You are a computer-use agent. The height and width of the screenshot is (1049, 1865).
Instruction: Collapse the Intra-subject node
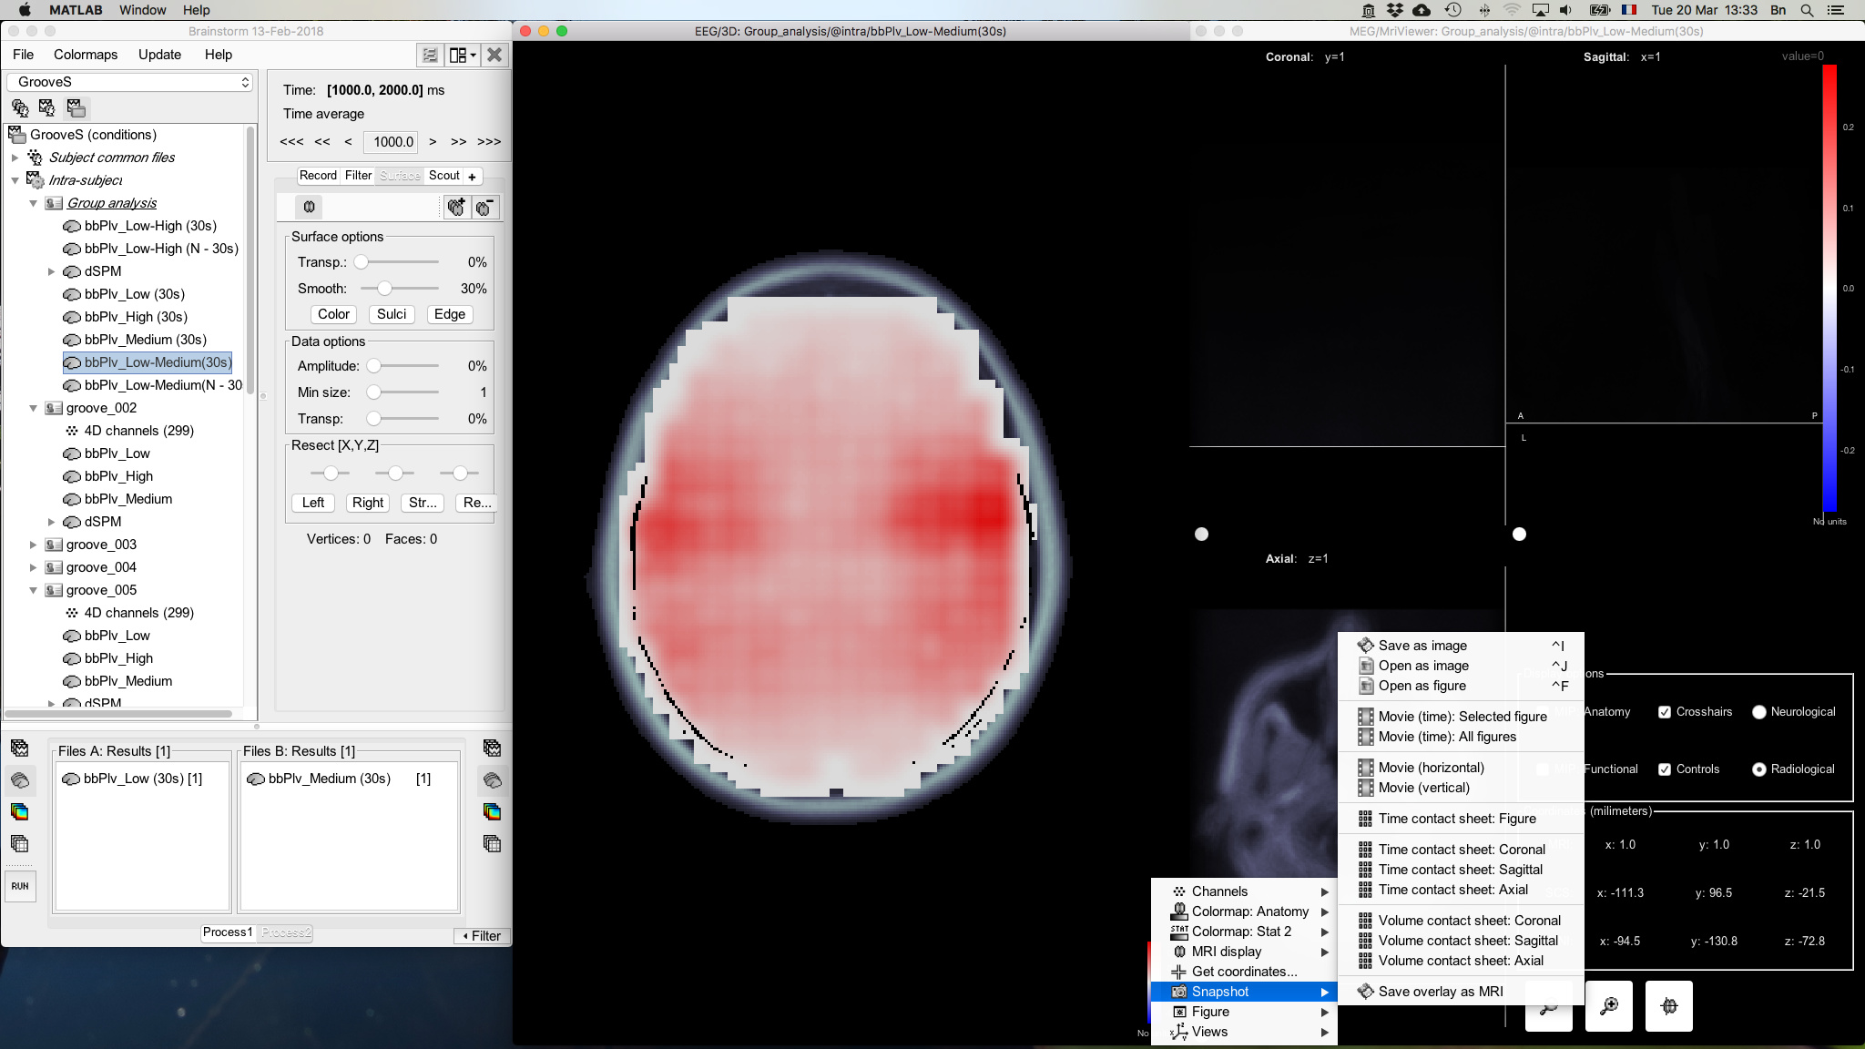pyautogui.click(x=15, y=180)
